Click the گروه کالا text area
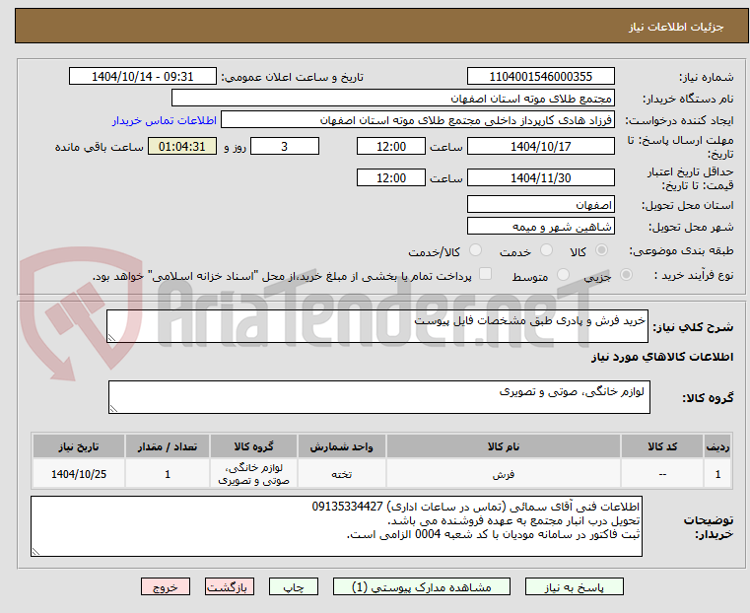 click(x=378, y=397)
